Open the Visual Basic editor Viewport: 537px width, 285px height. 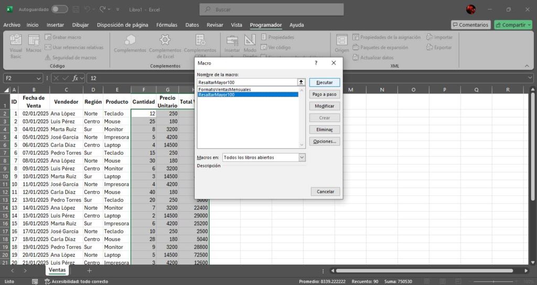click(15, 46)
